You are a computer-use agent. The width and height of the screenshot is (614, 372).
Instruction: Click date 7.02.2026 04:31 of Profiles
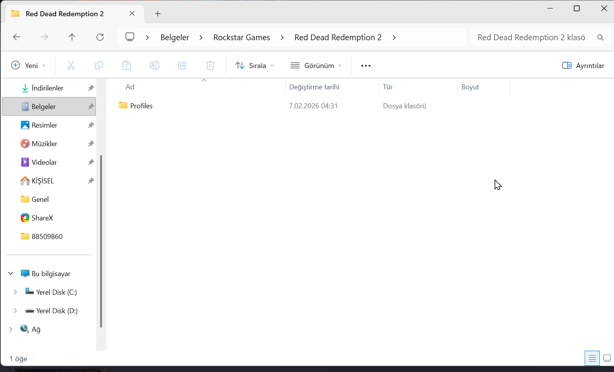tap(313, 106)
